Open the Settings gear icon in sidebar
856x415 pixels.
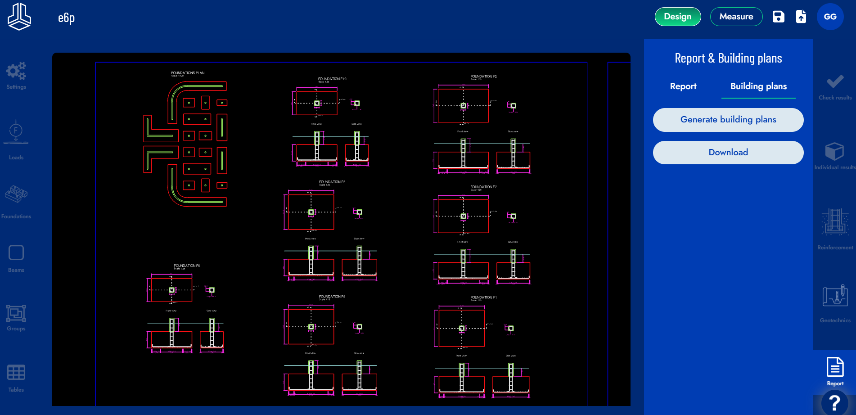tap(16, 72)
